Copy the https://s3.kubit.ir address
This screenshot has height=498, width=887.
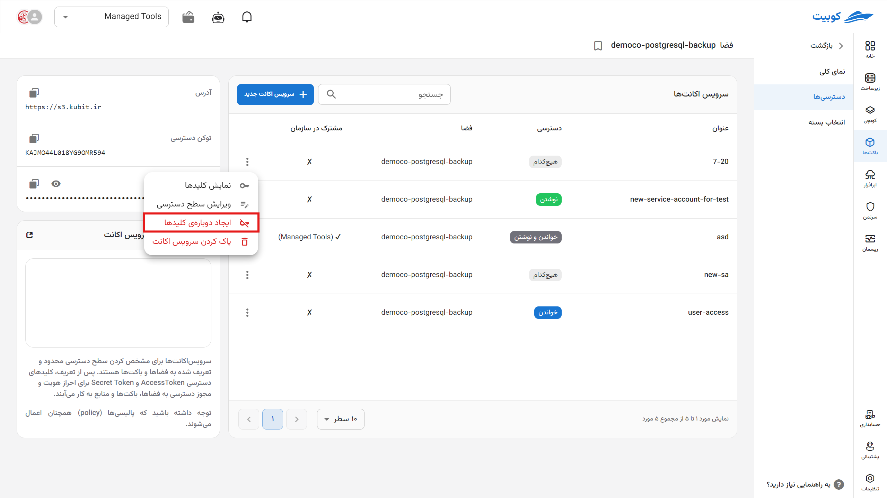34,93
